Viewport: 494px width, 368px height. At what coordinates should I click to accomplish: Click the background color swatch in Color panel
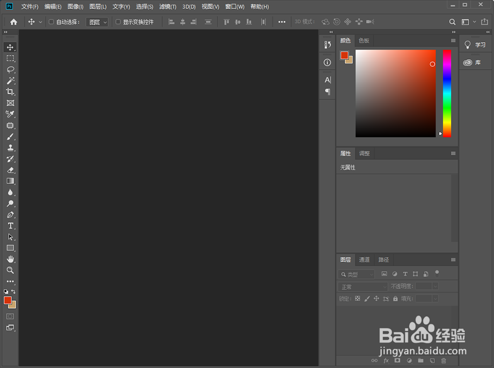350,61
